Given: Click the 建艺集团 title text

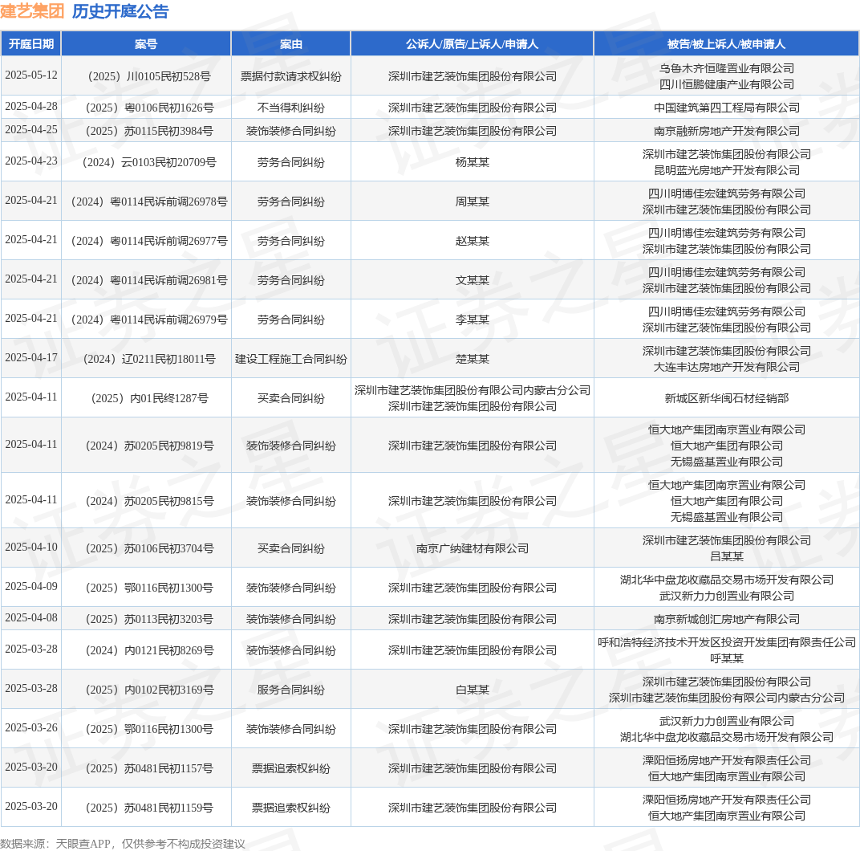Looking at the screenshot, I should [x=32, y=11].
